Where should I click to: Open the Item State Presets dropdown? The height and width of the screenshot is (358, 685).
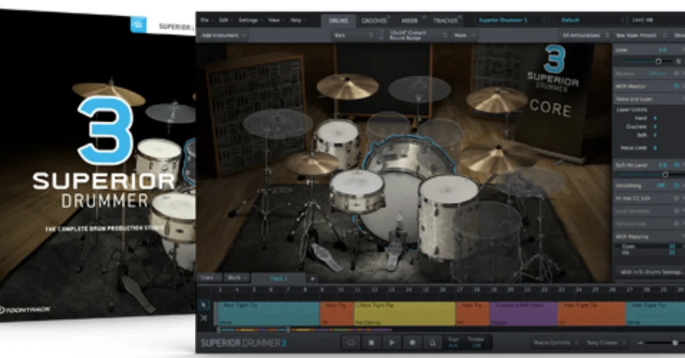coord(641,35)
